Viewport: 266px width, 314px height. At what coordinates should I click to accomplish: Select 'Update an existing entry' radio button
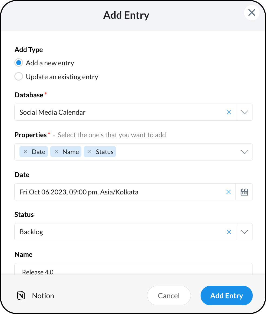click(x=19, y=77)
